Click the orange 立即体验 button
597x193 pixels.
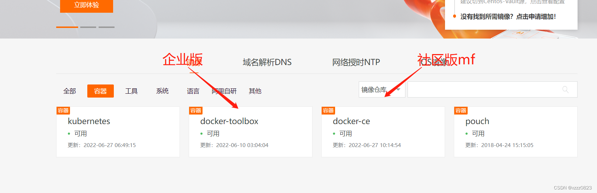point(87,6)
